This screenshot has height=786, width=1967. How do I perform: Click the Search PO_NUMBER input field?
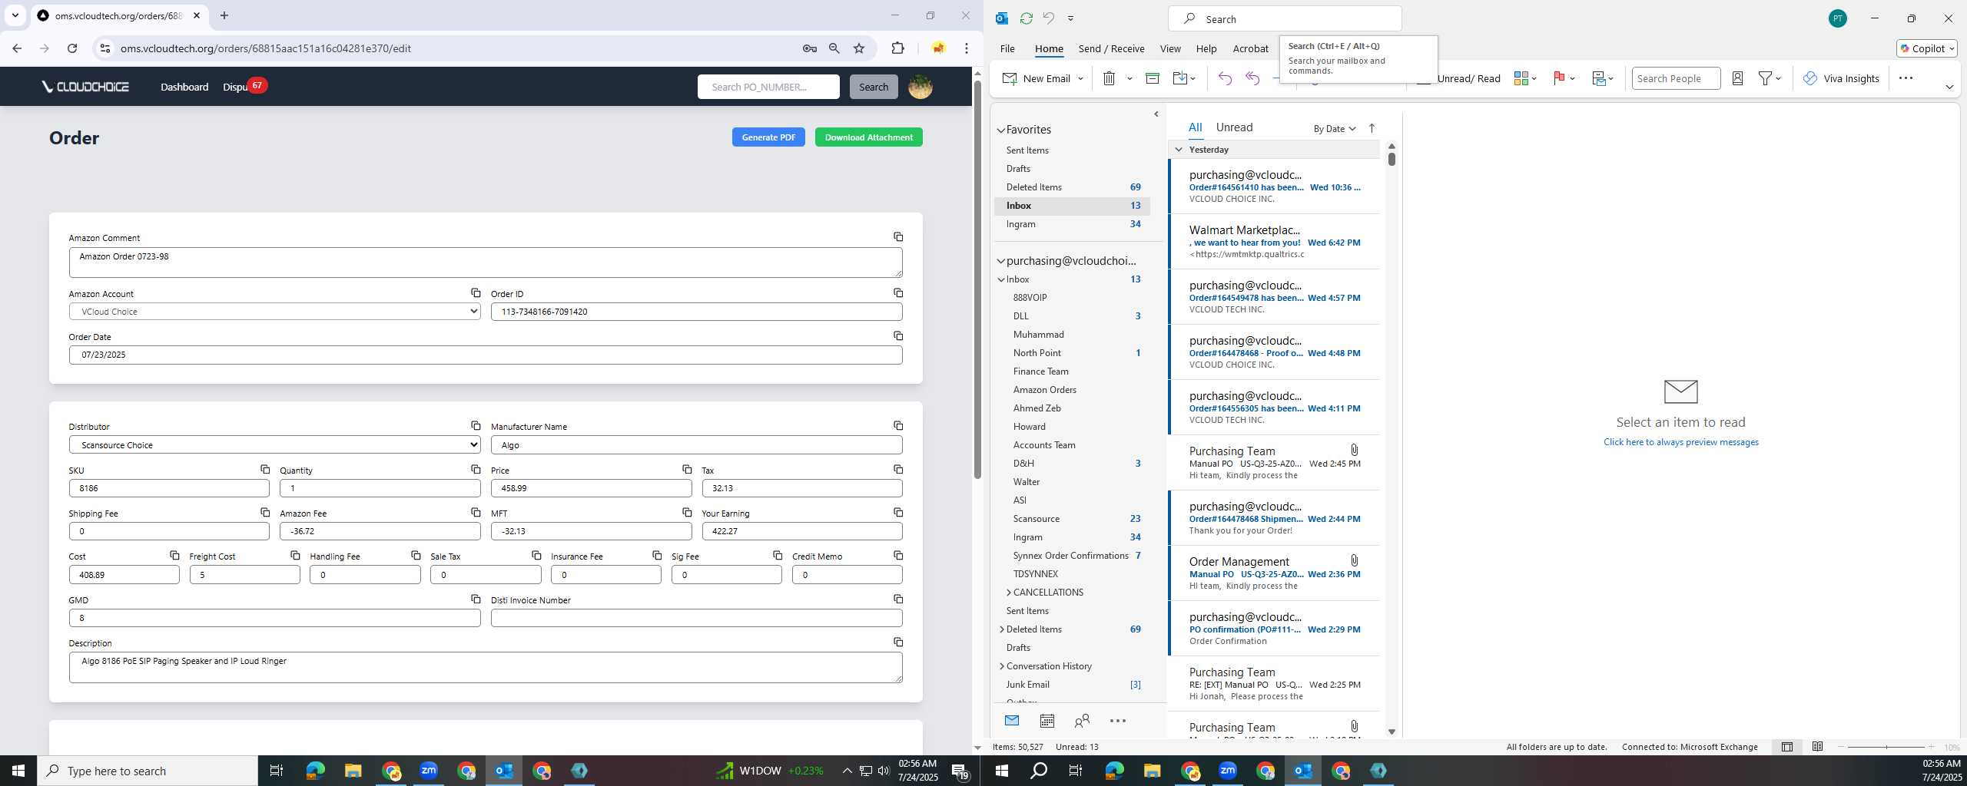click(768, 87)
